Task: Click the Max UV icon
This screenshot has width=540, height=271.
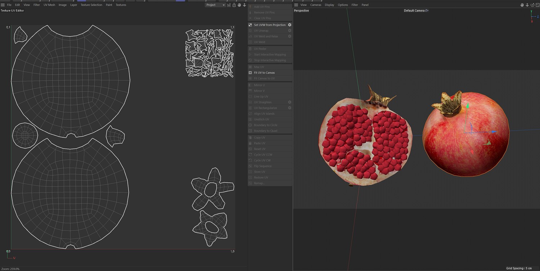Action: 251,67
